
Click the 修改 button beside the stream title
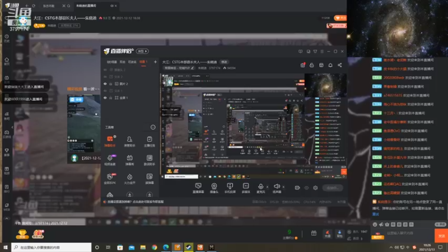tap(224, 62)
